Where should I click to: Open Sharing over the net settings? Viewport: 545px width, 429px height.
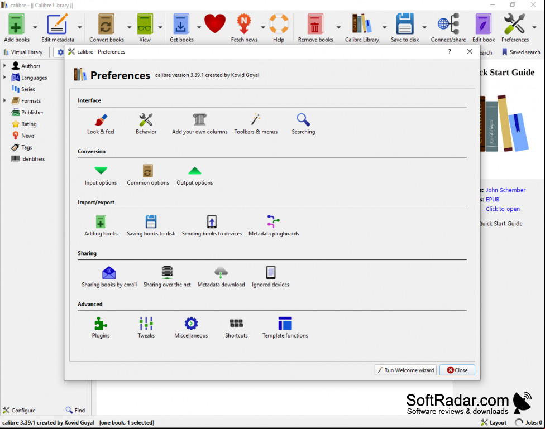point(167,277)
